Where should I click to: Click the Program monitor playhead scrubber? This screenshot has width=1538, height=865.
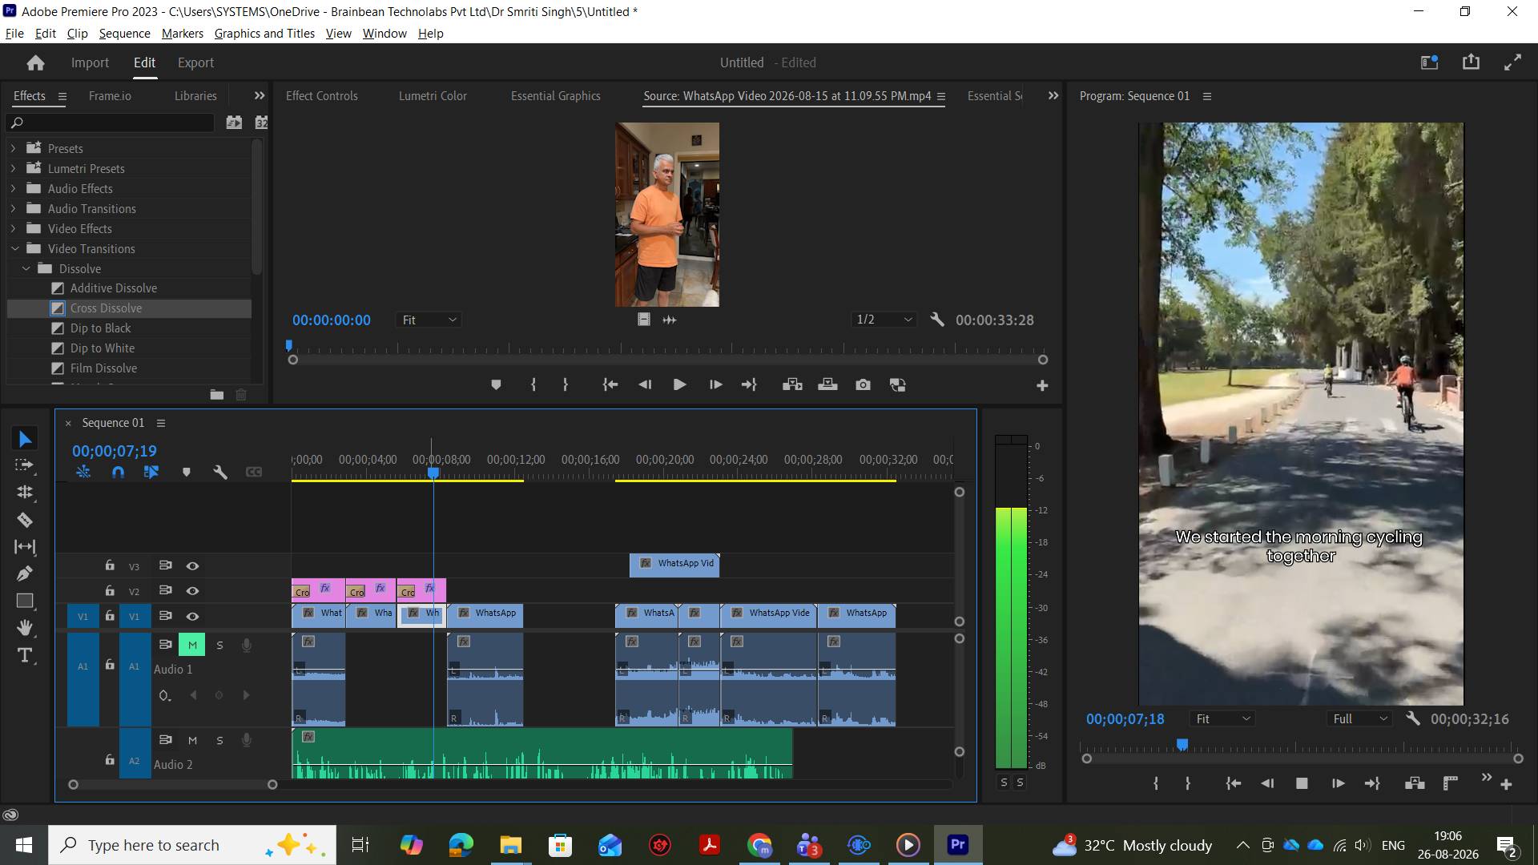[x=1182, y=746]
